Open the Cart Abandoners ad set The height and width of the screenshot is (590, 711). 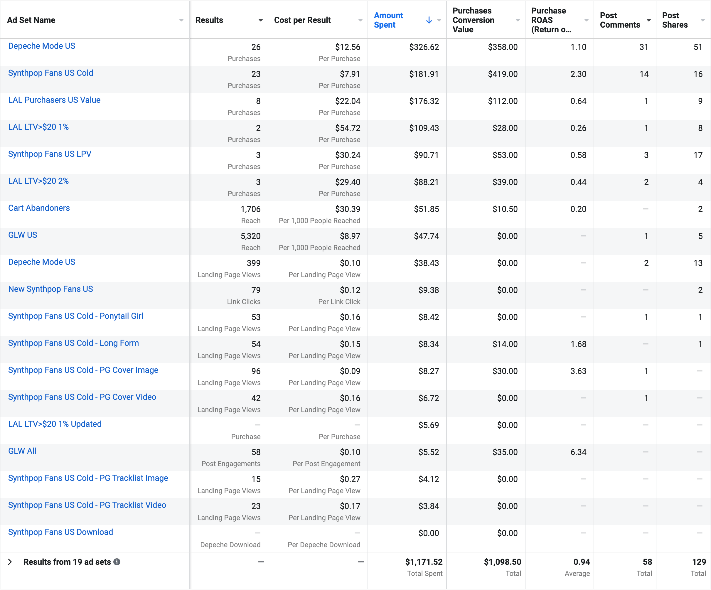[x=39, y=208]
